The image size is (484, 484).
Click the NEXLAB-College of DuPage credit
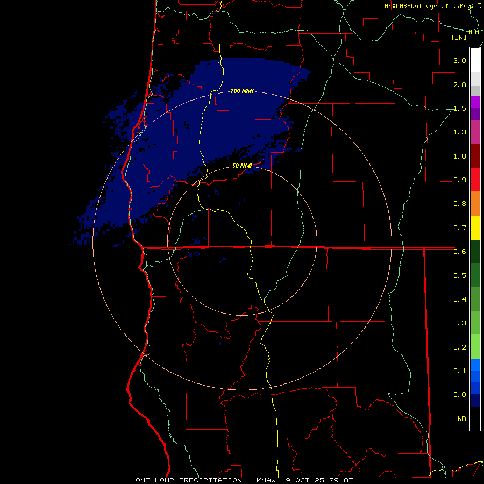point(429,6)
